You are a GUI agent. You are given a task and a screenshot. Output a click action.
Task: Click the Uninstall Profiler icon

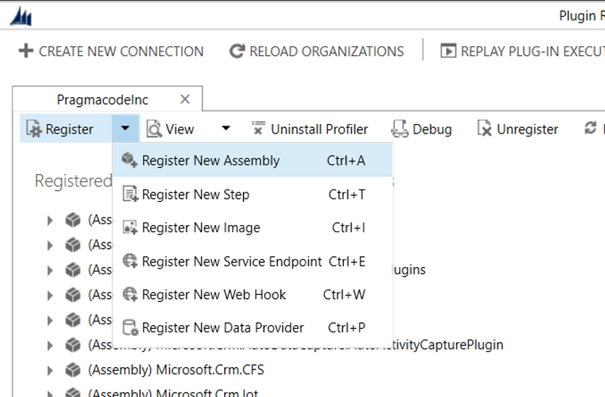click(x=258, y=128)
